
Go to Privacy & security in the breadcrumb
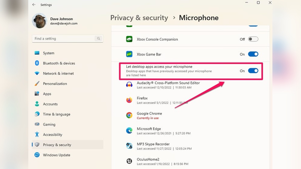139,18
